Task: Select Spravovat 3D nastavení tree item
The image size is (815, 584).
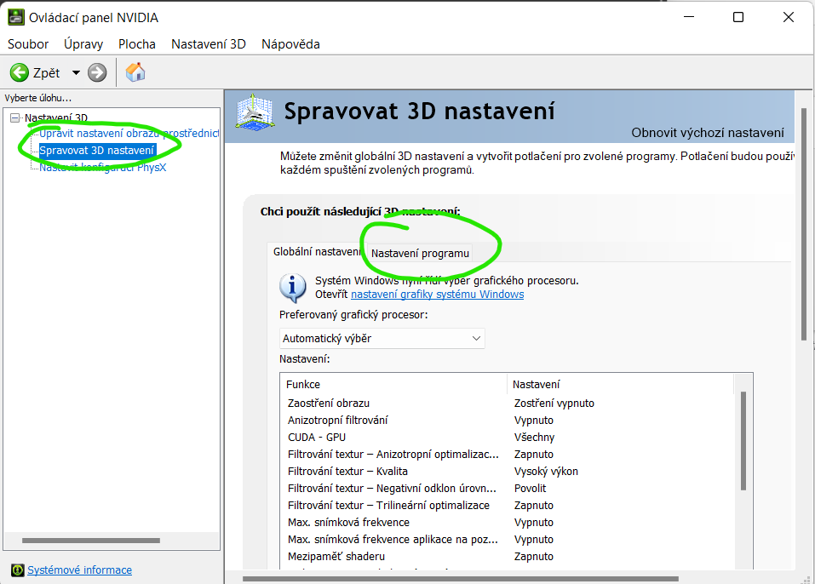Action: coord(97,151)
